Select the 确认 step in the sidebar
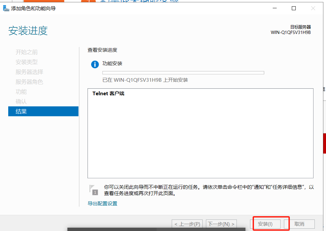 [x=21, y=101]
